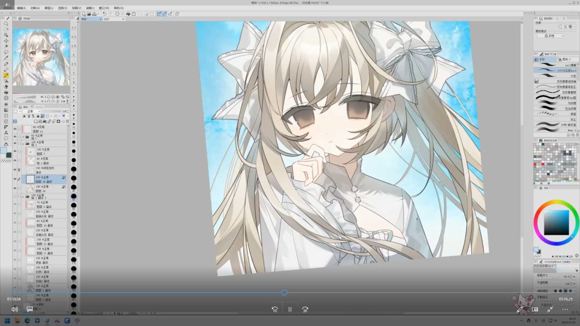580x326 pixels.
Task: Select the magnifier zoom tool
Action: click(6, 24)
